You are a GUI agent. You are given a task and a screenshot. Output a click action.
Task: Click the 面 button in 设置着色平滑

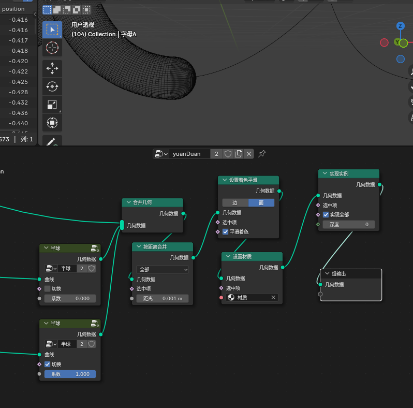click(x=261, y=202)
